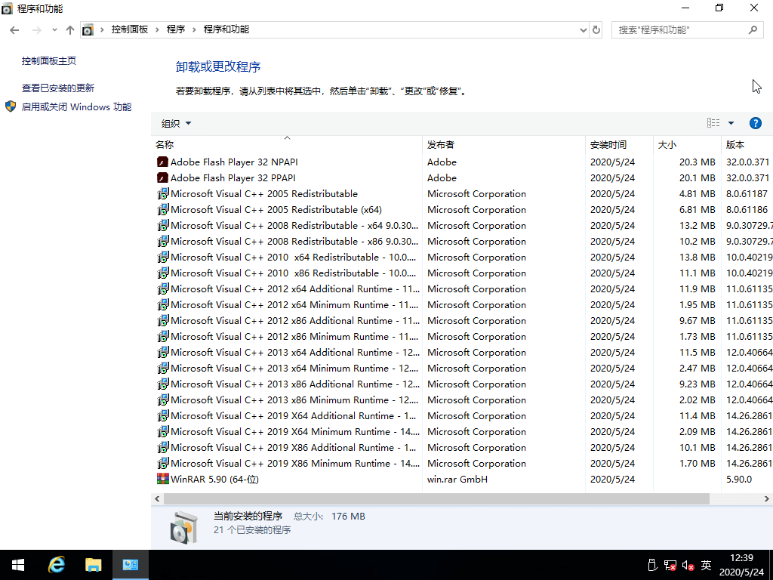
Task: Click the Control Panel taskbar button
Action: [x=131, y=565]
